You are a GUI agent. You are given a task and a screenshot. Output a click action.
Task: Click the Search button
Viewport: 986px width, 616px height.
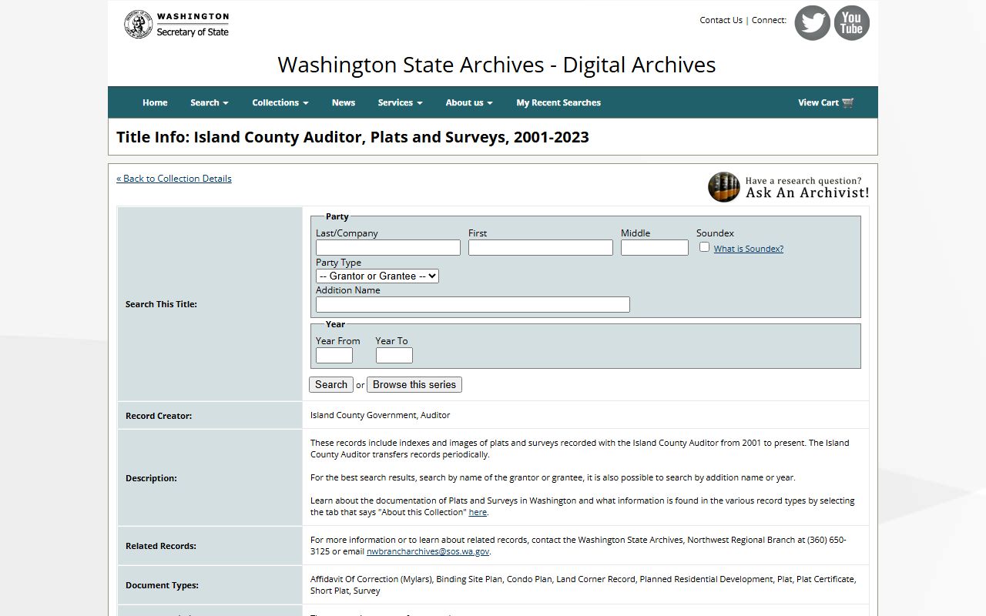point(331,384)
